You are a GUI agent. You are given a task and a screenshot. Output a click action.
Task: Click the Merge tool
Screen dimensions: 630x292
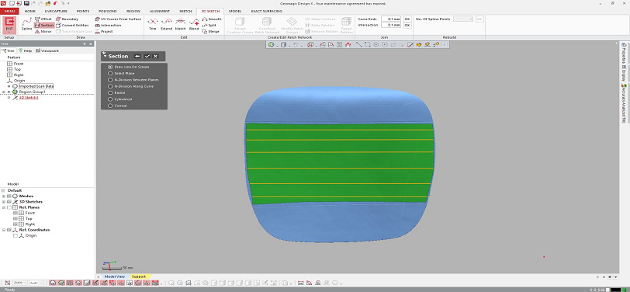[x=210, y=31]
